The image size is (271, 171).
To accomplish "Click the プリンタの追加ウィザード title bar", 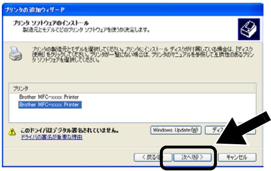I will (133, 10).
